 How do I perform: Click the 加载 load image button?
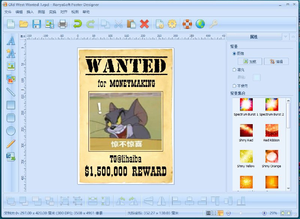coord(250,61)
